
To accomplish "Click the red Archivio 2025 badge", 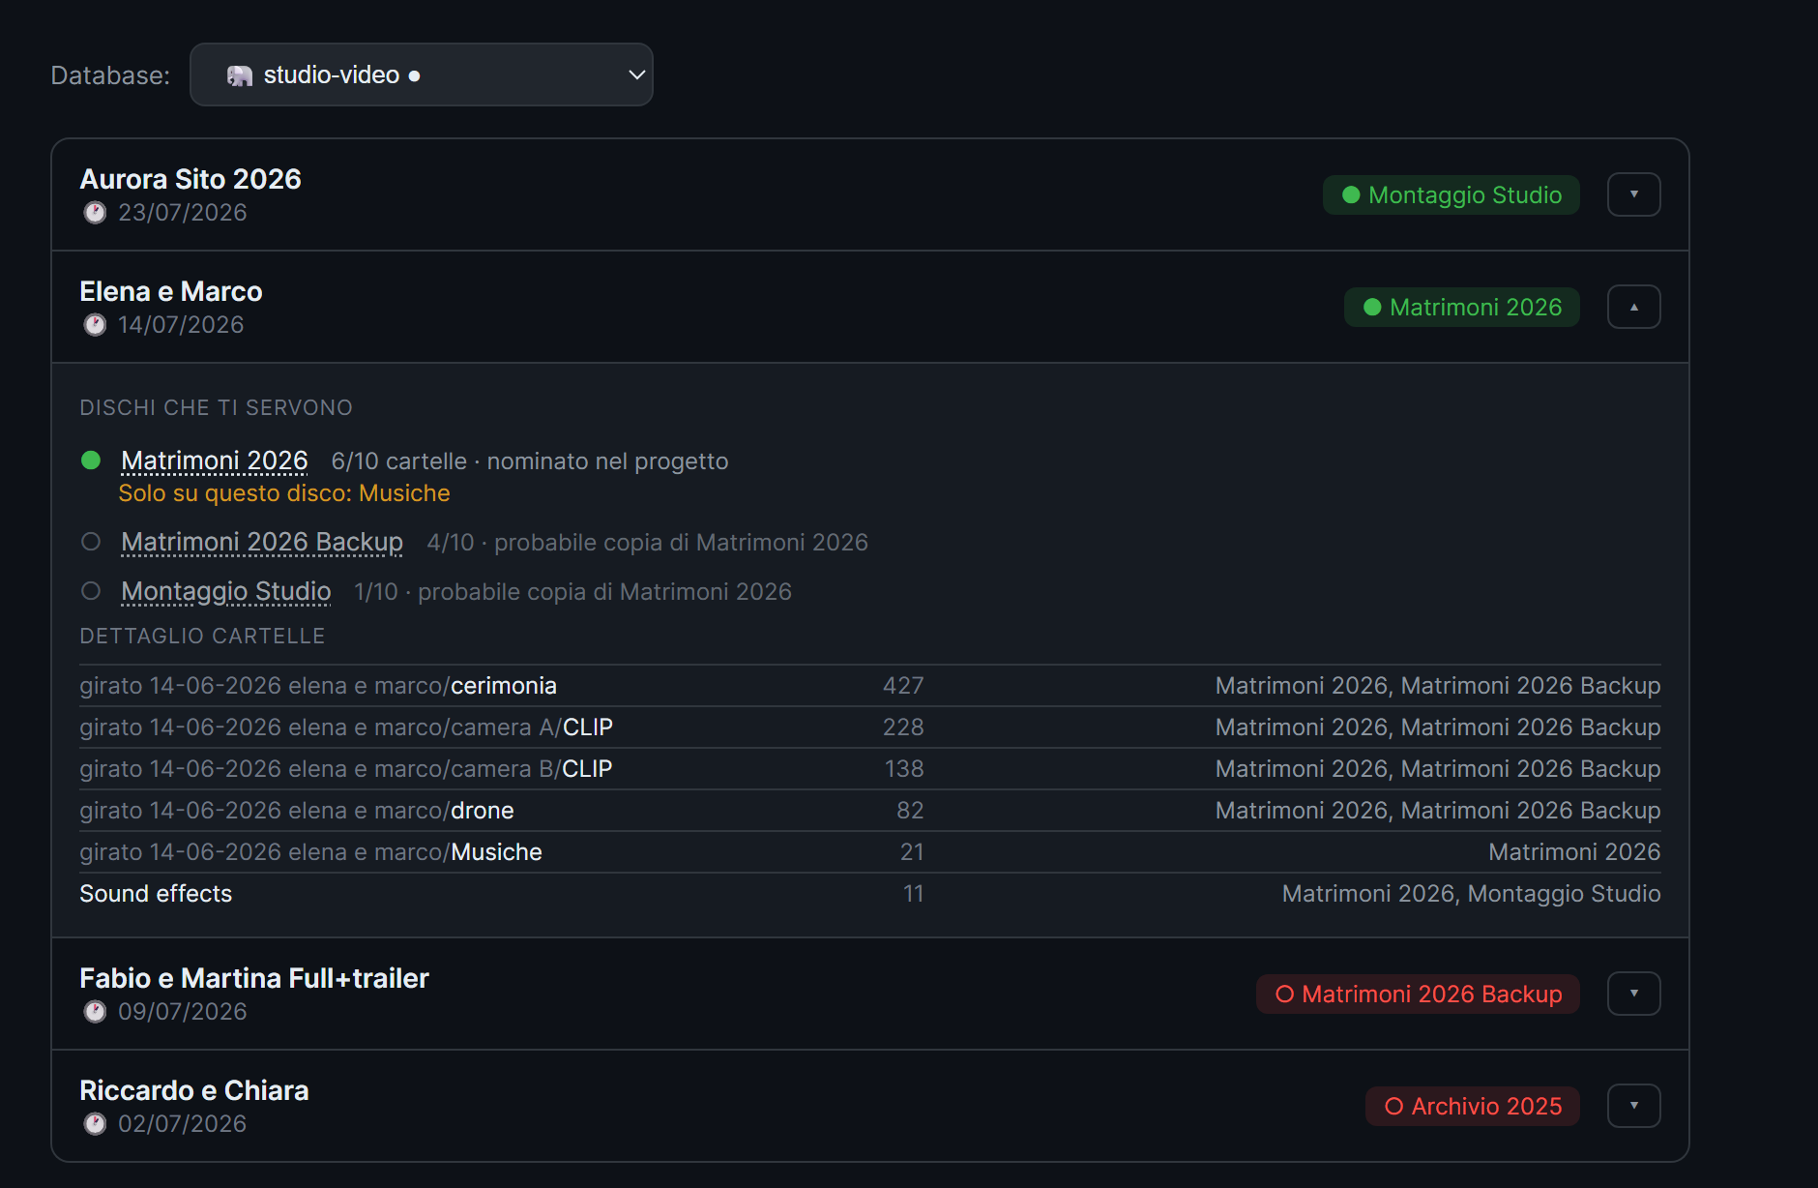I will tap(1472, 1106).
